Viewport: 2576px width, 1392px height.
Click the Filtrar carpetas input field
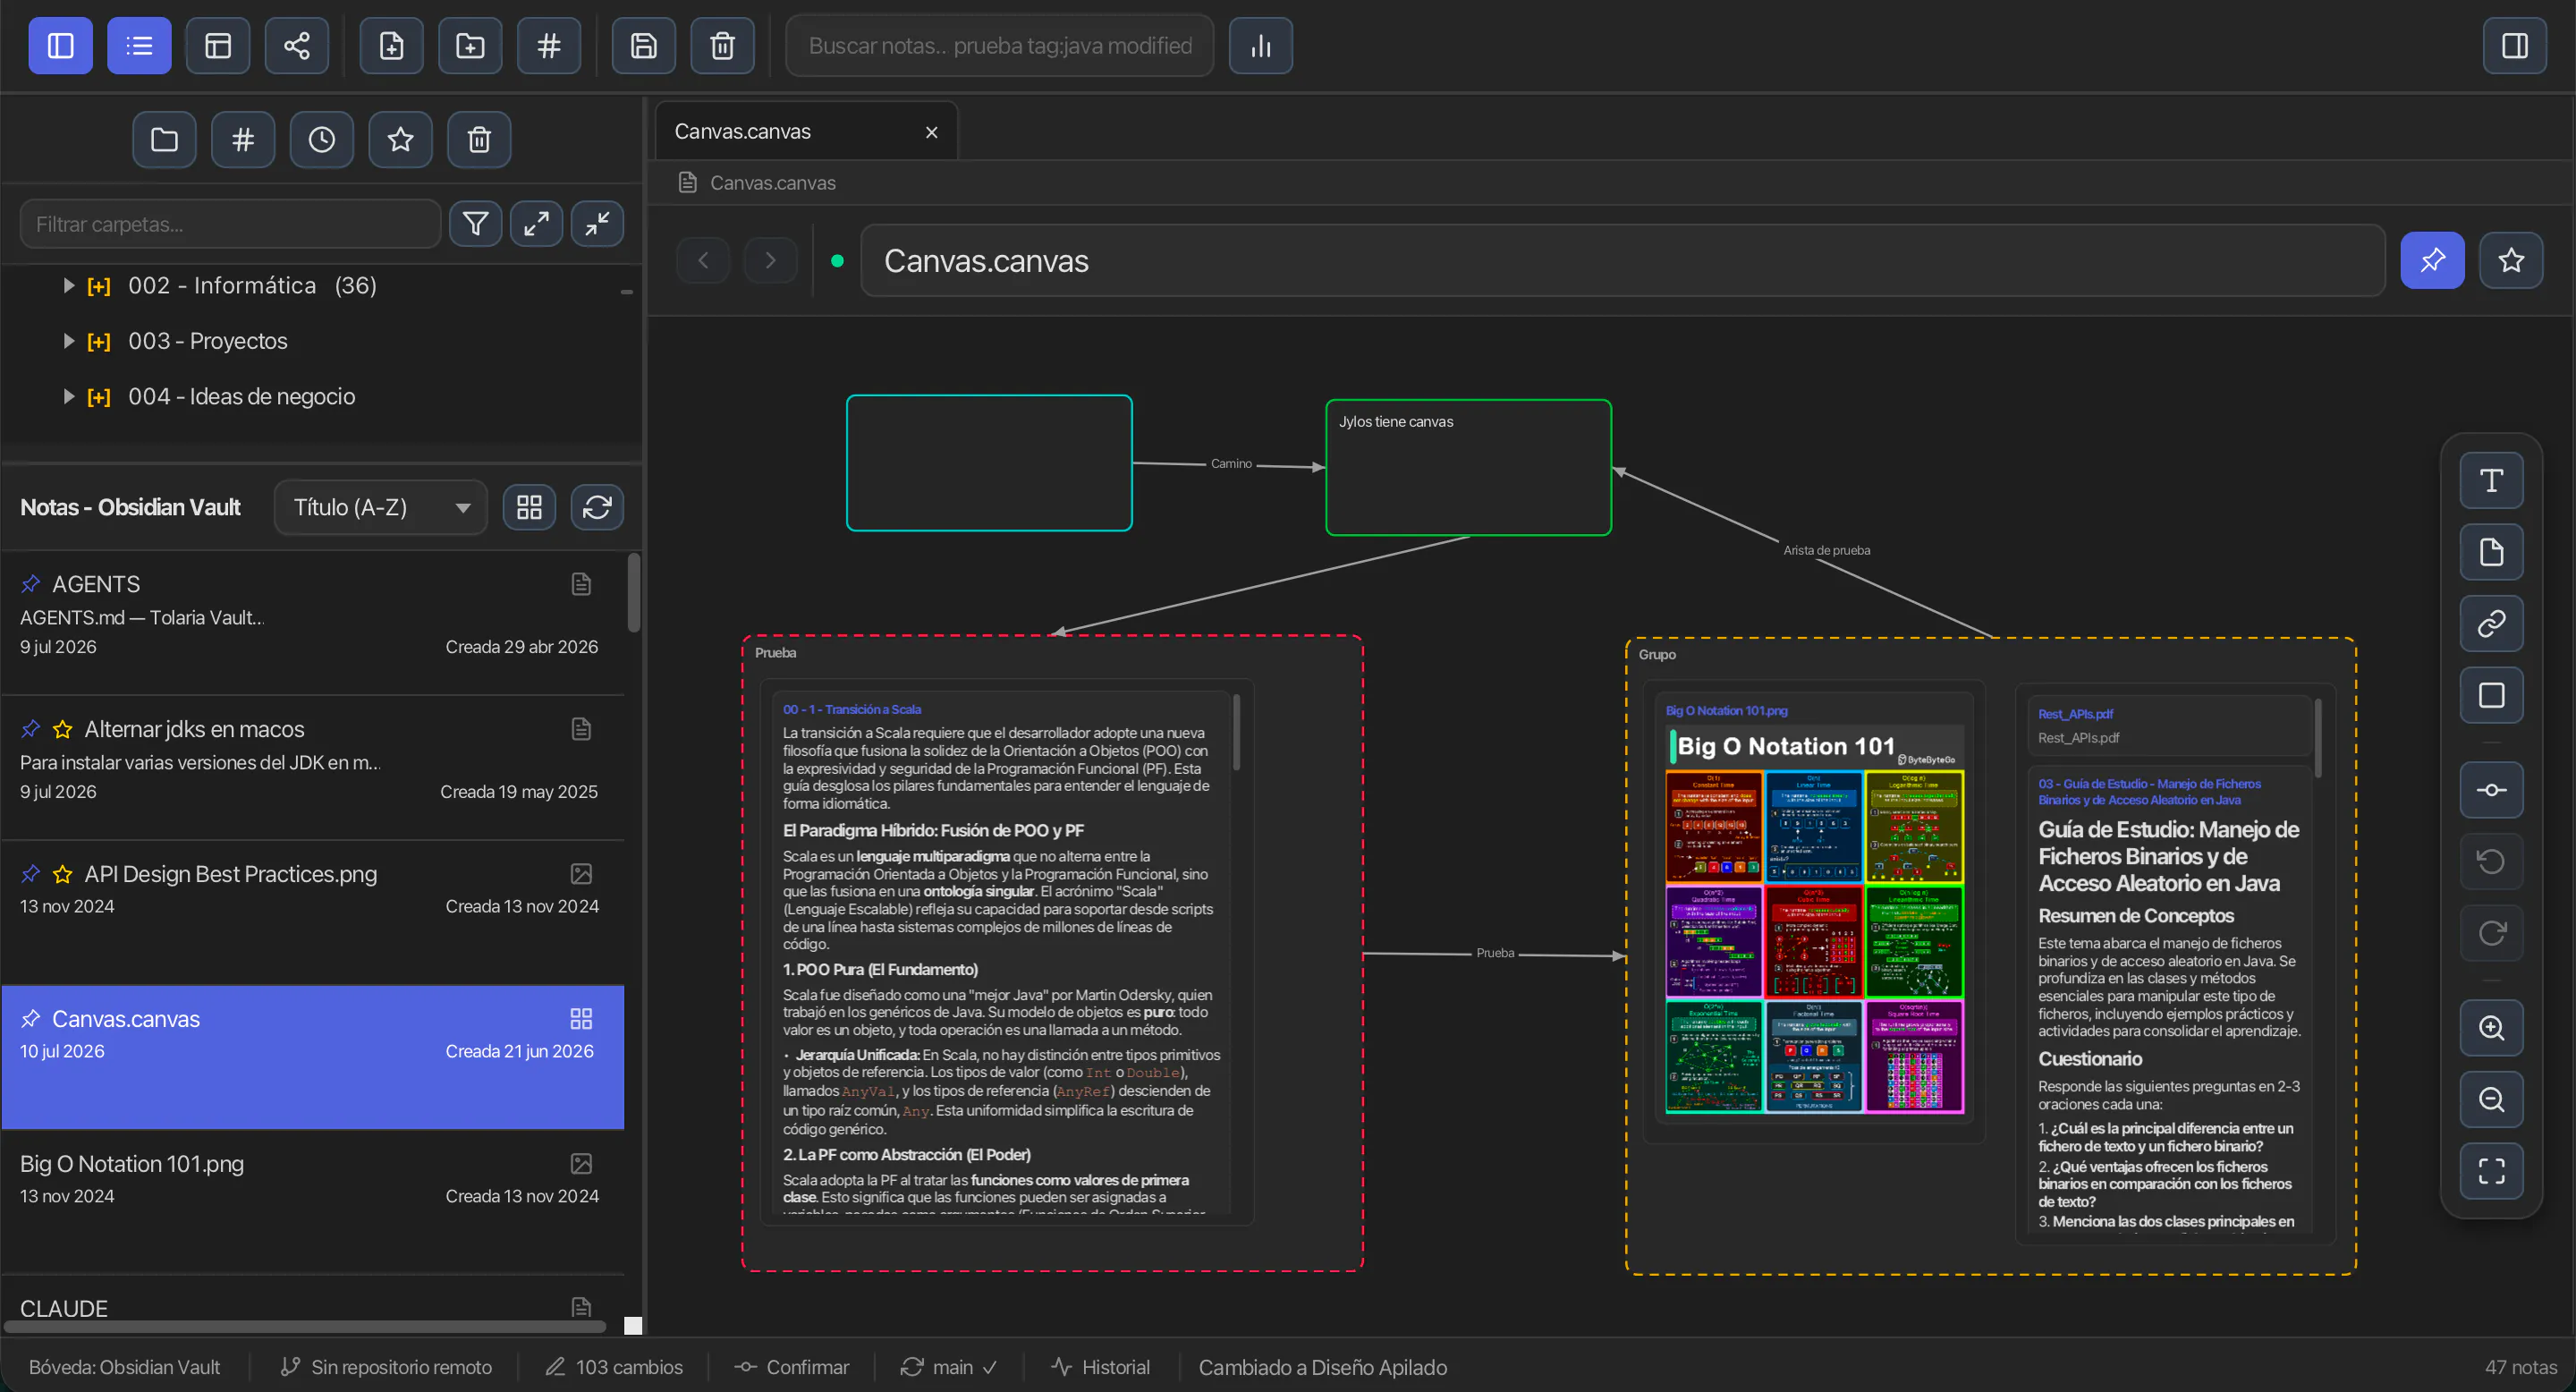point(230,224)
